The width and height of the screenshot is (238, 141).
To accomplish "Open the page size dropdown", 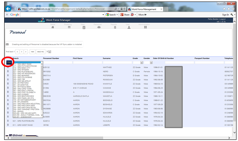I will [50, 52].
